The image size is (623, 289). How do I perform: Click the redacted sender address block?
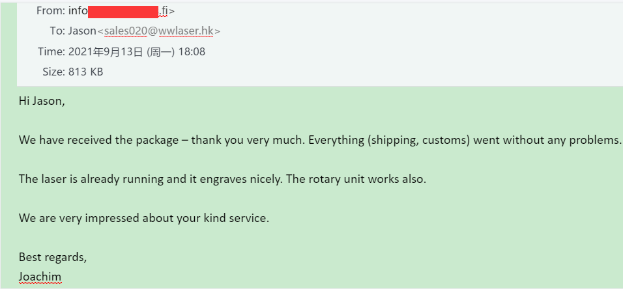point(123,12)
